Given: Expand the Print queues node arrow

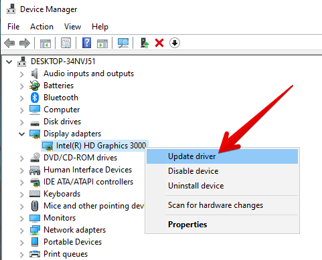Looking at the screenshot, I should point(21,255).
